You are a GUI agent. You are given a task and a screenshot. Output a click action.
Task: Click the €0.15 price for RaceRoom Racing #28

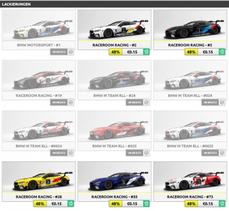[x=57, y=204]
